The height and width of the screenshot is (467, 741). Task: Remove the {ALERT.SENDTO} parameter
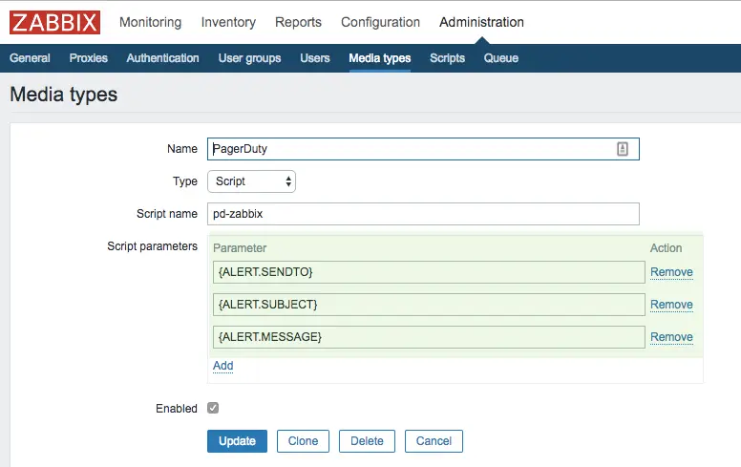point(671,272)
